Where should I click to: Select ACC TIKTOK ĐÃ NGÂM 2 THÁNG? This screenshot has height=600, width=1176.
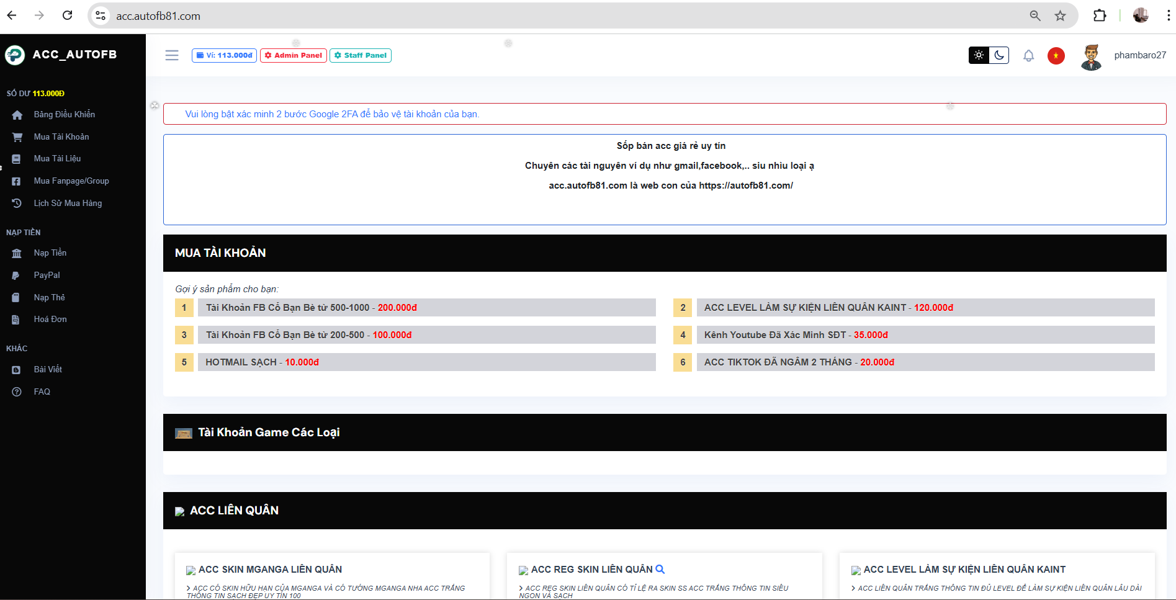(925, 362)
